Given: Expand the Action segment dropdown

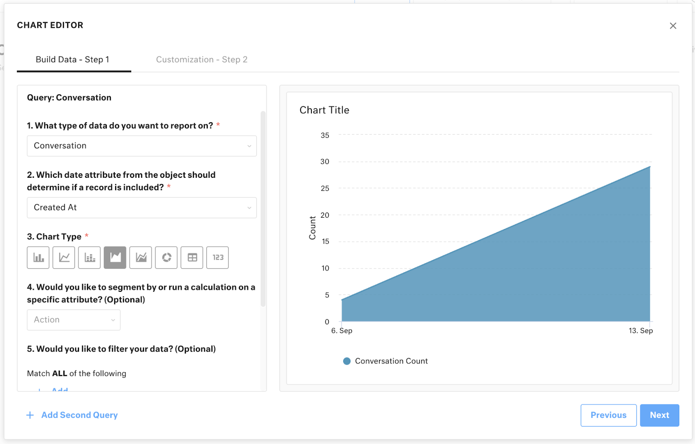Looking at the screenshot, I should point(73,320).
